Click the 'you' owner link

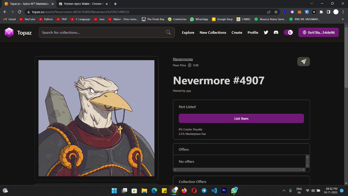point(188,91)
